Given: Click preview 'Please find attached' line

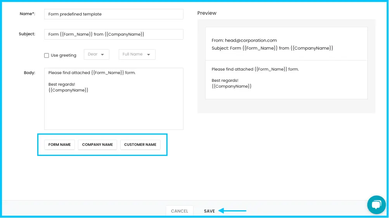Looking at the screenshot, I should pos(255,69).
